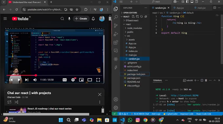Open Source Control view in VS Code
223x124 pixels.
click(x=116, y=26)
